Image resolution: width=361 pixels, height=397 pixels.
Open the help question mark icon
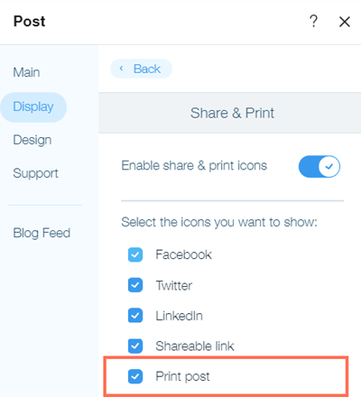(313, 22)
